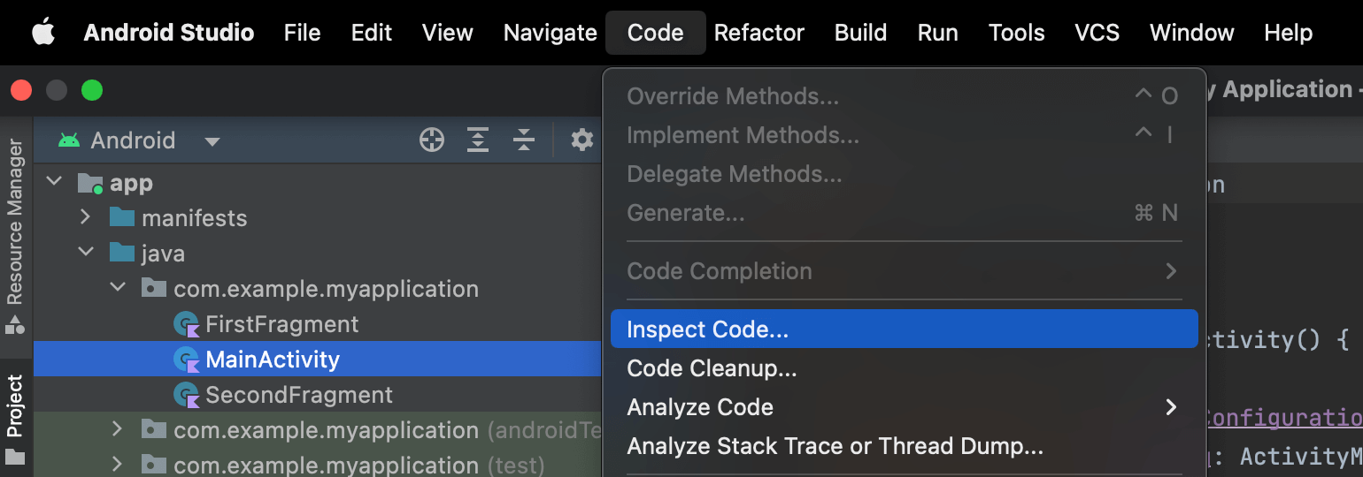This screenshot has height=477, width=1363.
Task: Open the Help menu
Action: coord(1289,33)
